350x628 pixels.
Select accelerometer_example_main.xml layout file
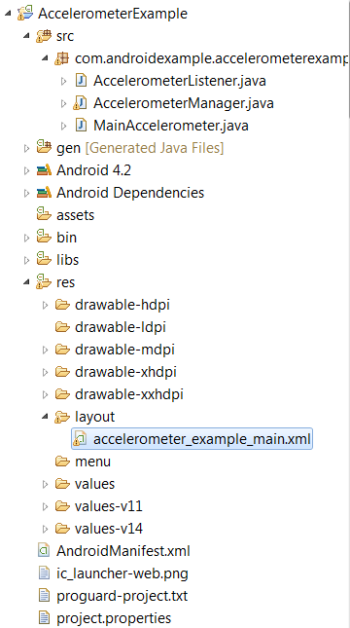pyautogui.click(x=192, y=439)
